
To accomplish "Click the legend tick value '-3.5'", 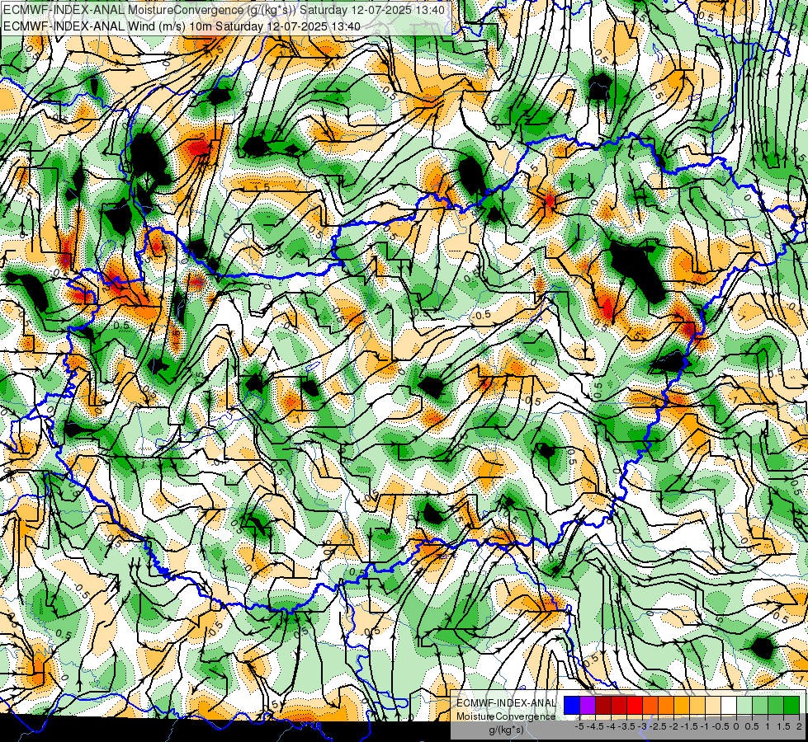I will (x=626, y=726).
